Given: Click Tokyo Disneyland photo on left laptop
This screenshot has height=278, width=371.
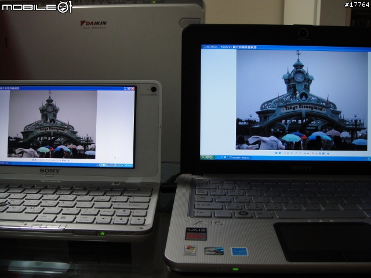Looking at the screenshot, I should pyautogui.click(x=52, y=124).
